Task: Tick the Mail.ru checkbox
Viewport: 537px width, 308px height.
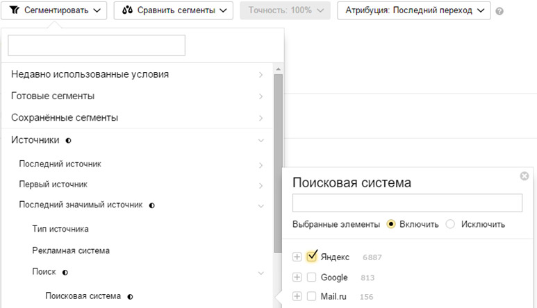Action: pos(312,297)
